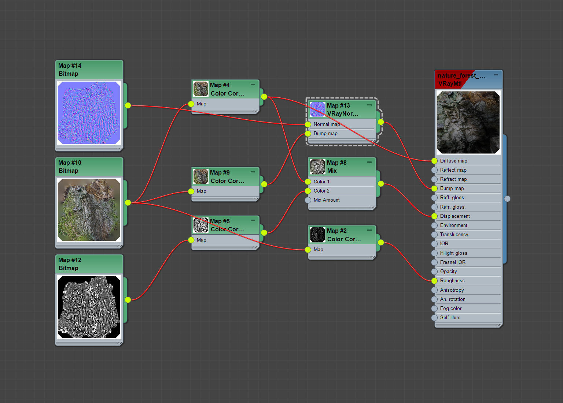Click the Refract map input socket
Image resolution: width=563 pixels, height=403 pixels.
(434, 179)
